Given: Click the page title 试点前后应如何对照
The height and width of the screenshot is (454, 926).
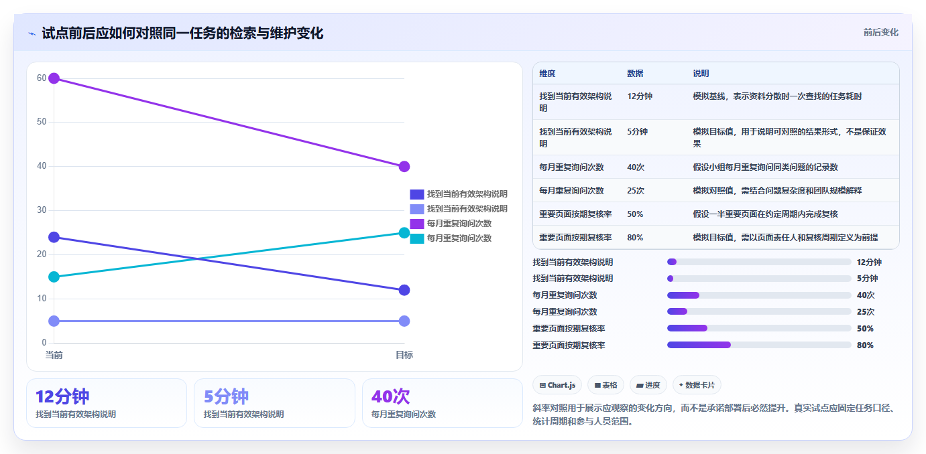Looking at the screenshot, I should coord(182,33).
